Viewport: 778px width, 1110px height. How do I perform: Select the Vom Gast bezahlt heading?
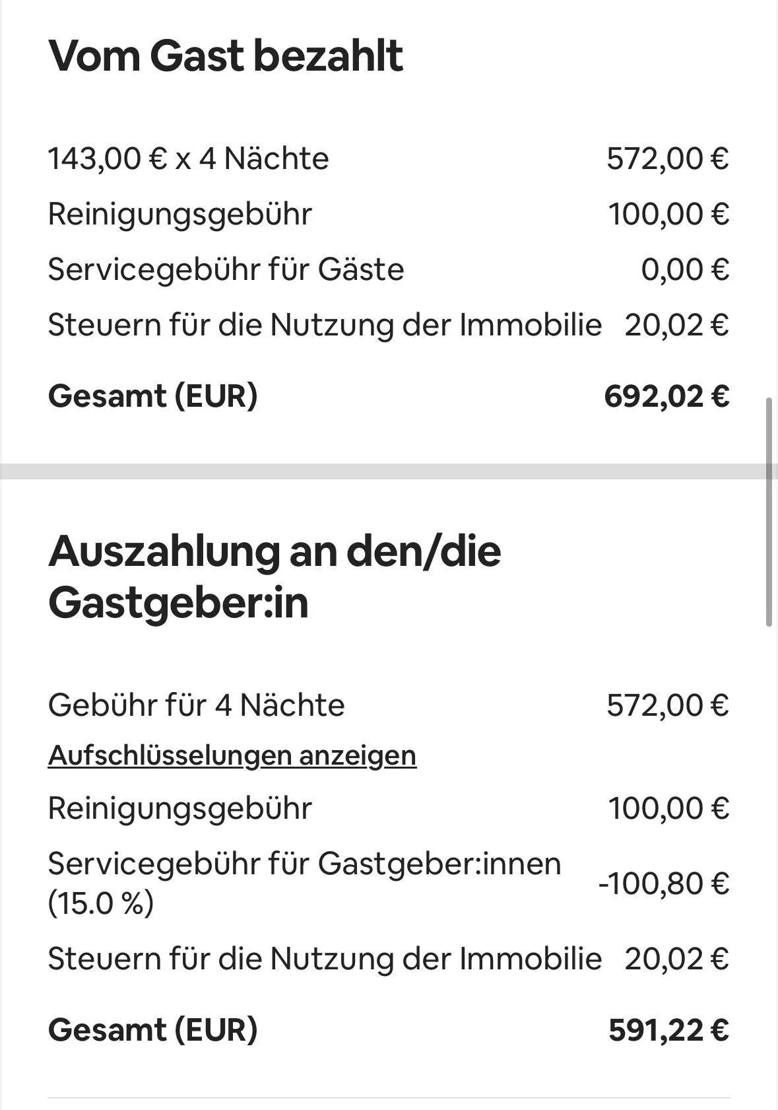coord(226,55)
